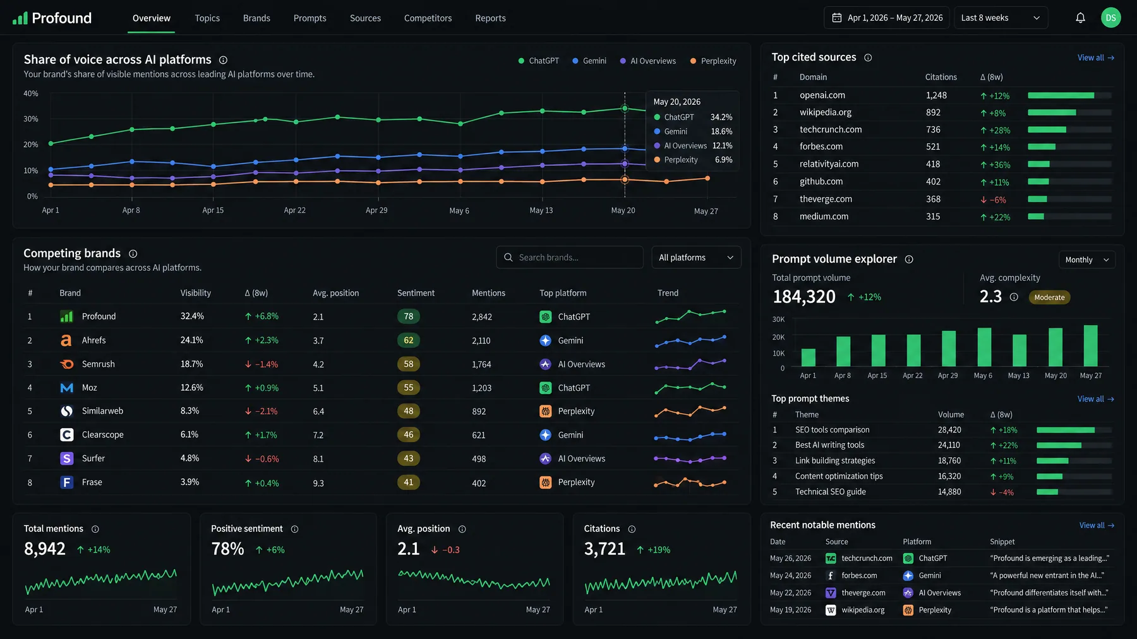Click info icon beside Prompt volume explorer
Viewport: 1137px width, 639px height.
[909, 260]
